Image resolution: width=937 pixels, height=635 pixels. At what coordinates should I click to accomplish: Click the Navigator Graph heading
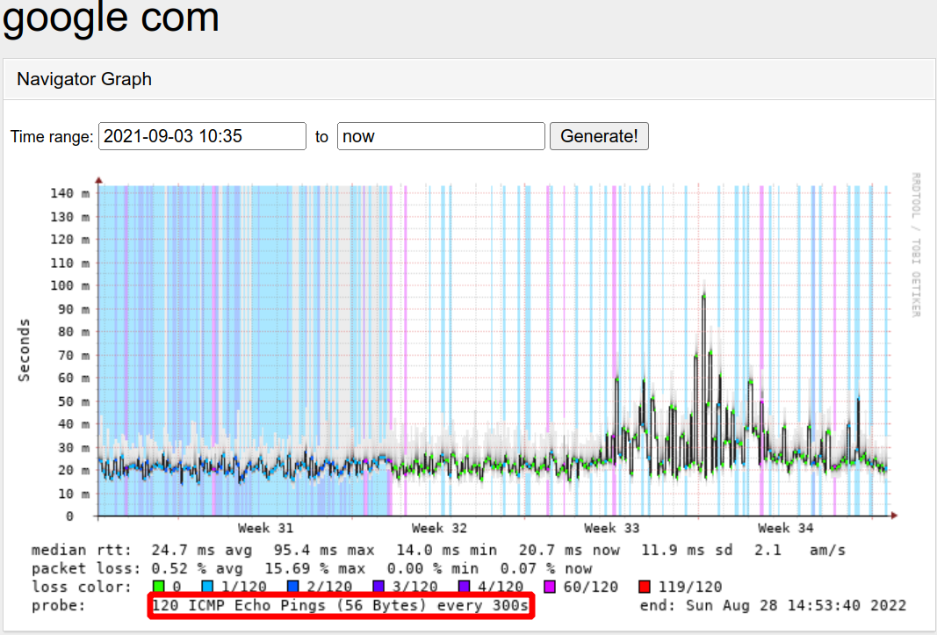click(x=84, y=79)
